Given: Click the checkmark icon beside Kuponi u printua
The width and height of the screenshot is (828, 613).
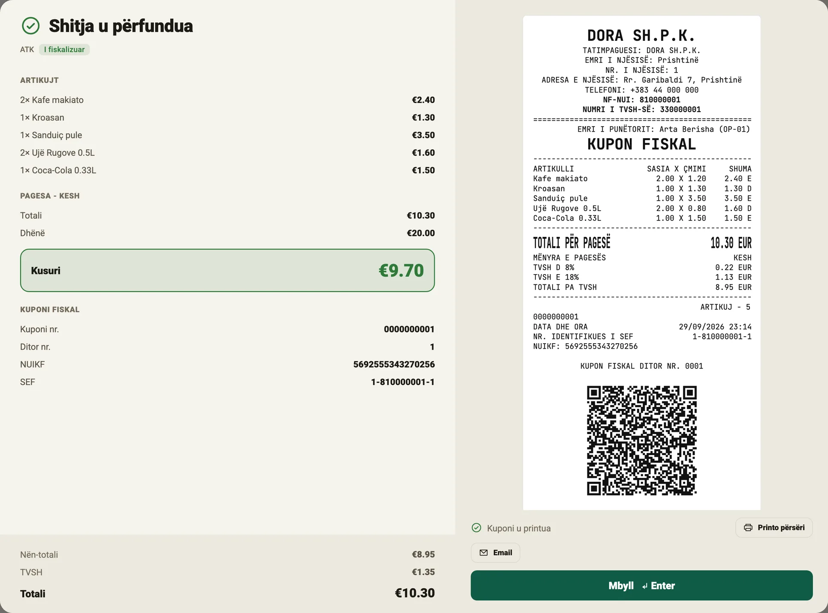Looking at the screenshot, I should point(476,528).
